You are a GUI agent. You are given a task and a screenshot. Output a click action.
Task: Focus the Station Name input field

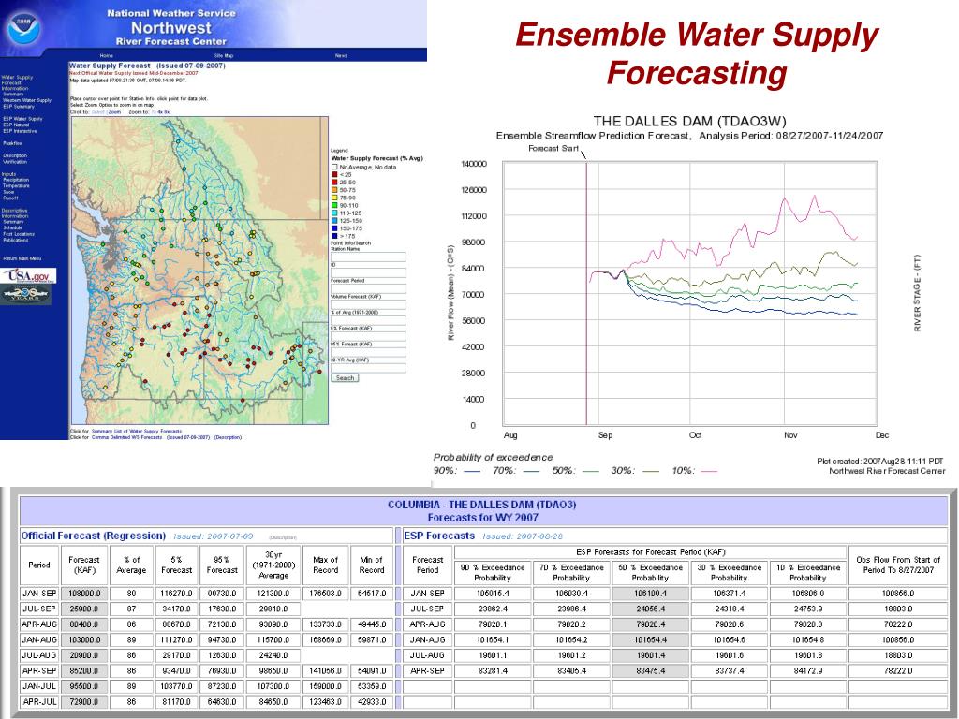point(368,257)
